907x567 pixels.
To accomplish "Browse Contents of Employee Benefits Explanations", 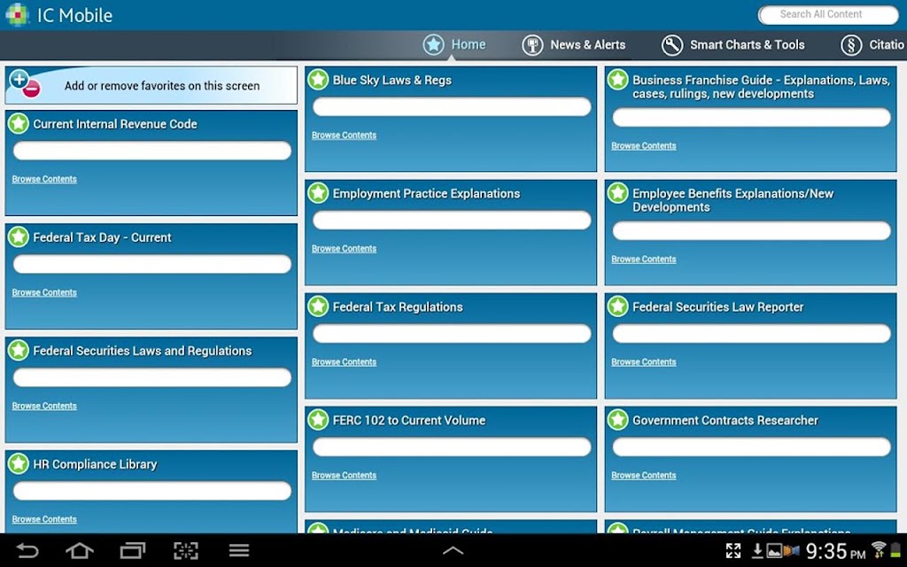I will 644,260.
